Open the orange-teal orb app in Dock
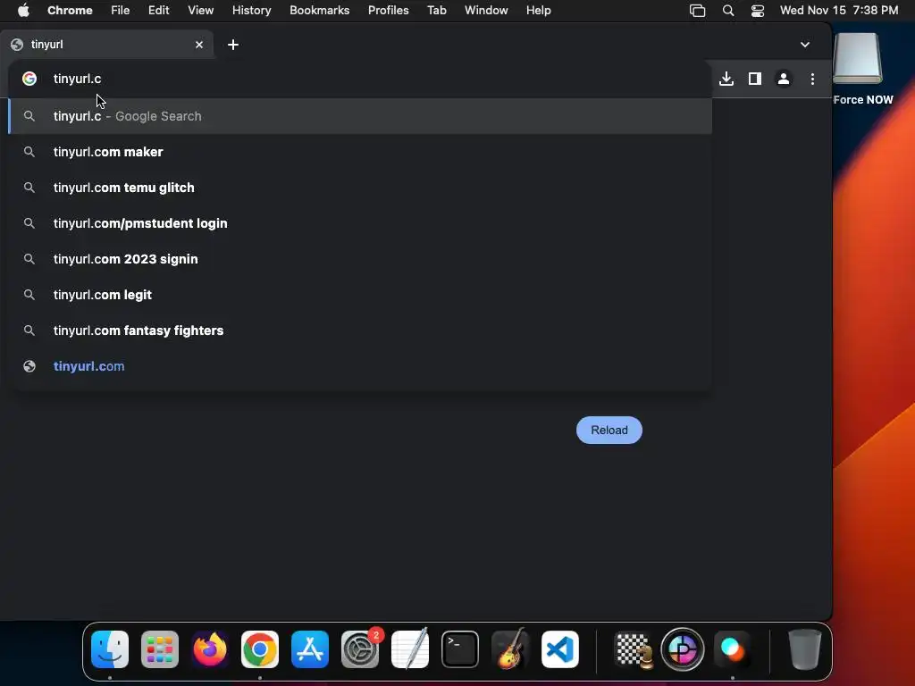Screen dimensions: 915x686 click(x=732, y=649)
